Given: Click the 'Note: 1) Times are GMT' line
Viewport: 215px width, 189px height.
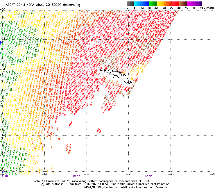Looking at the screenshot, I should coord(92,181).
